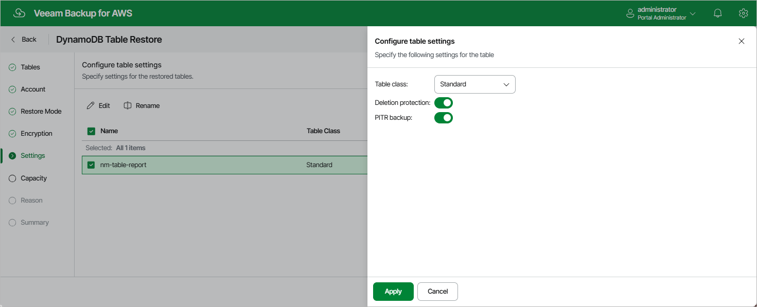
Task: Click the Reason step circle icon
Action: click(x=12, y=201)
